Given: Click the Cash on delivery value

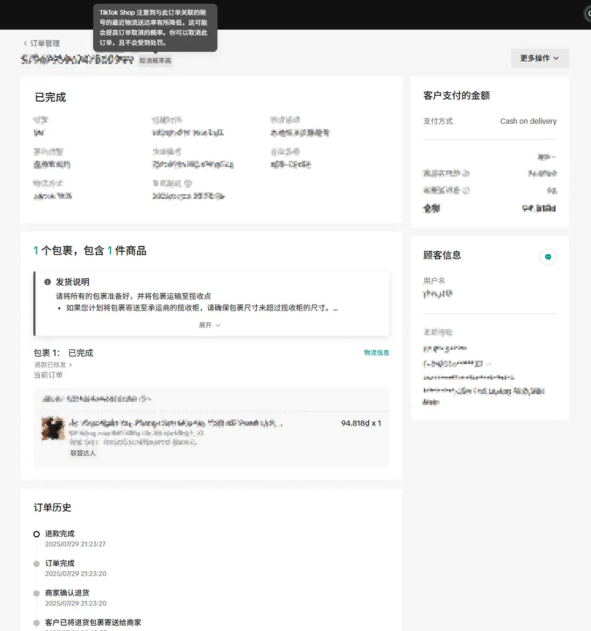Looking at the screenshot, I should point(528,121).
